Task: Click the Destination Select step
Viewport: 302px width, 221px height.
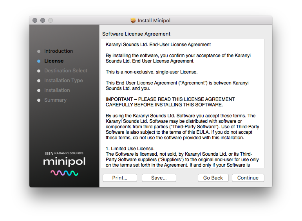Action: click(x=66, y=70)
